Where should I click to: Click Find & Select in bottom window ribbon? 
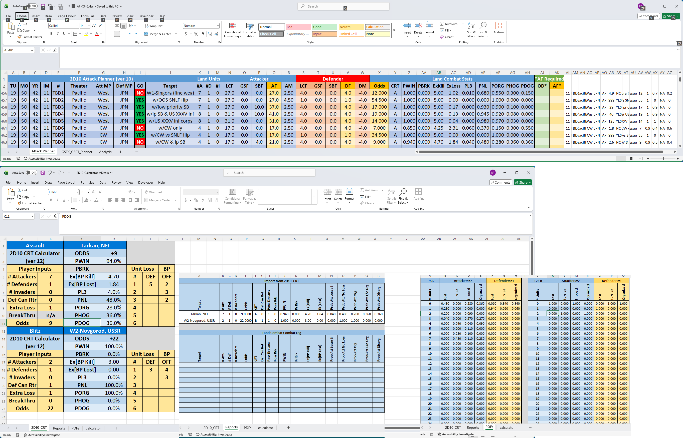pos(403,196)
